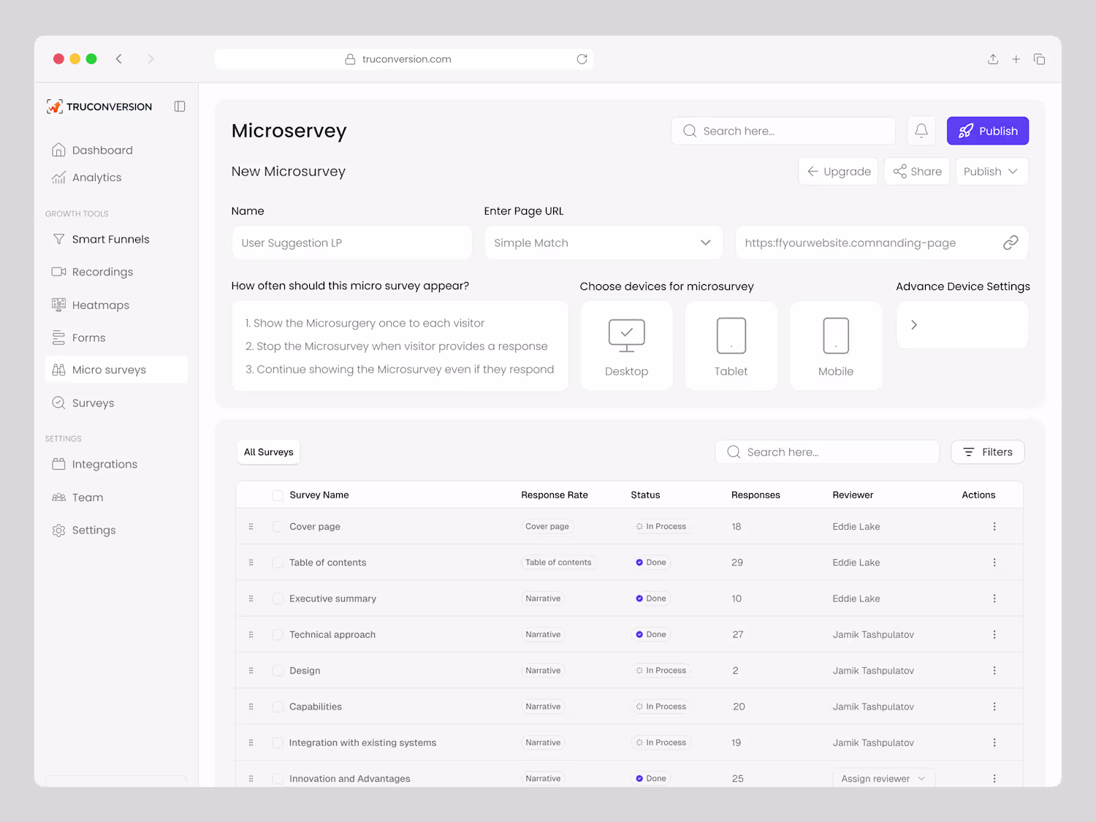Toggle select-all checkbox in Survey Name header
This screenshot has width=1096, height=822.
tap(278, 495)
